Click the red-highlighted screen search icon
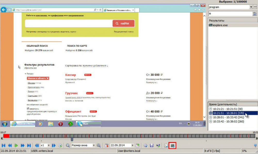Screen dimensions: 258x154 (172, 145)
